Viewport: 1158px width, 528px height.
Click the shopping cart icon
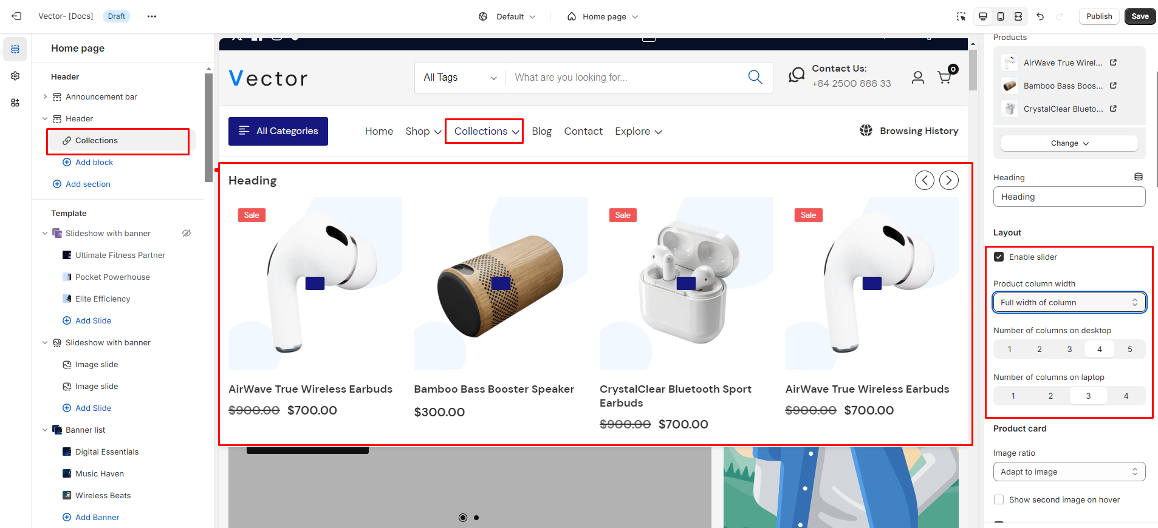point(944,77)
